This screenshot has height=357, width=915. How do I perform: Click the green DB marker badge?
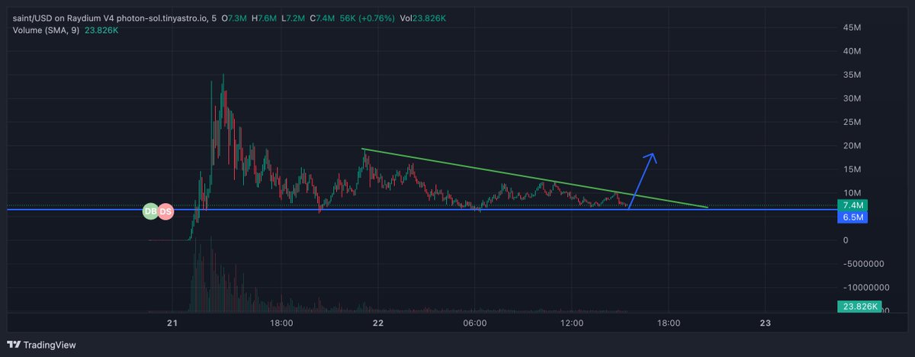[x=151, y=212]
